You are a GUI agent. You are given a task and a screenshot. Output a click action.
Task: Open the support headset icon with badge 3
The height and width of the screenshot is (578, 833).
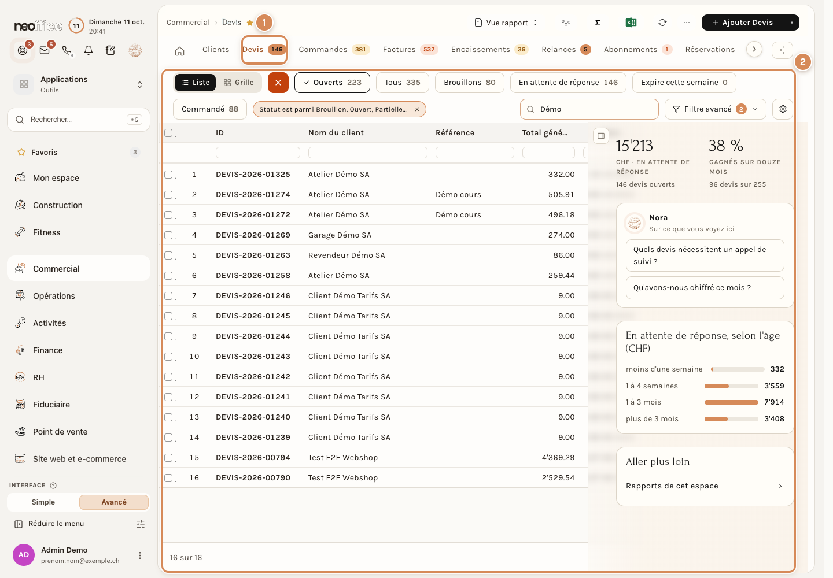pos(23,50)
